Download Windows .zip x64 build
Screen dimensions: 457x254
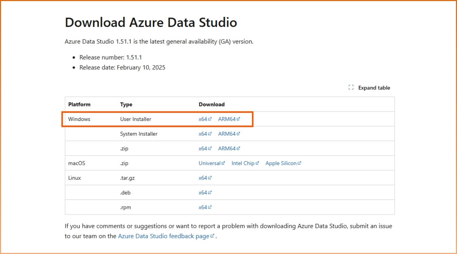pyautogui.click(x=205, y=148)
